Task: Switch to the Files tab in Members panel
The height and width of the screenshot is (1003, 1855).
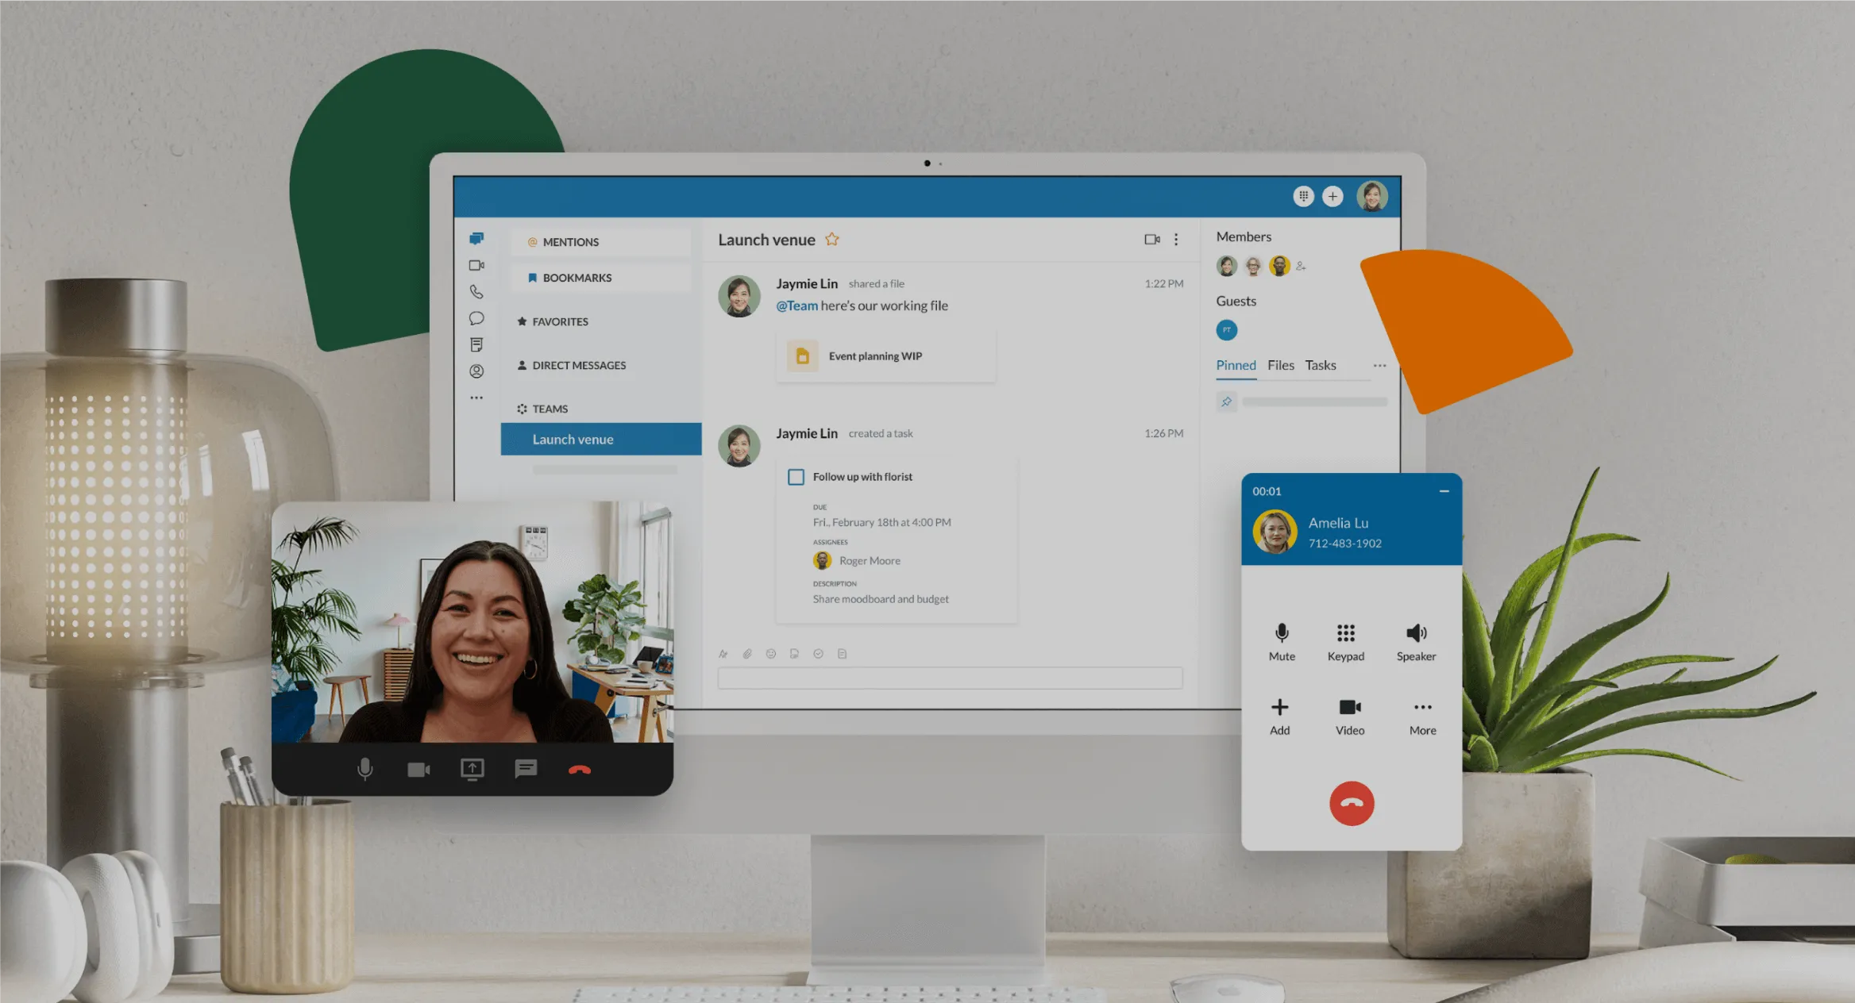Action: click(1280, 364)
